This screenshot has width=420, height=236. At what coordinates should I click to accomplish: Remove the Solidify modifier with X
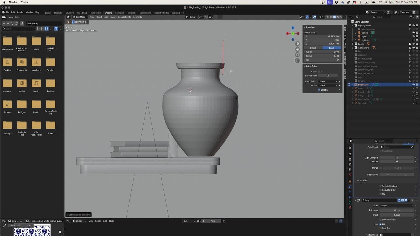(412, 200)
